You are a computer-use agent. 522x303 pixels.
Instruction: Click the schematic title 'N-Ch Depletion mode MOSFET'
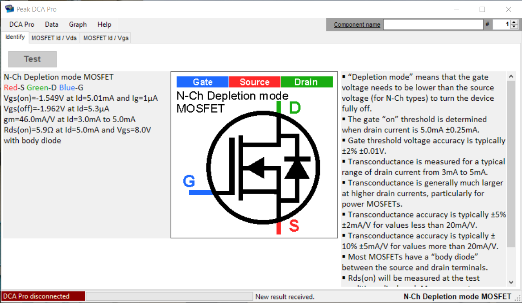click(x=232, y=102)
